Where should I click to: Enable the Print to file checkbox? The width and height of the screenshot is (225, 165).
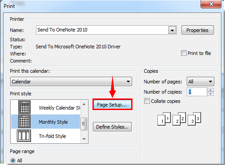tap(184, 53)
